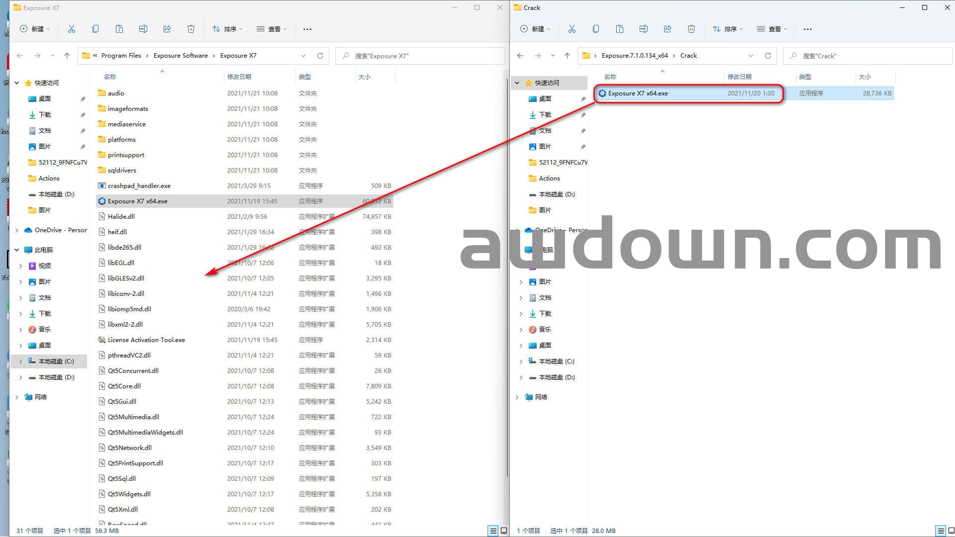
Task: Click the Rename icon in Crack window toolbar
Action: coord(644,29)
